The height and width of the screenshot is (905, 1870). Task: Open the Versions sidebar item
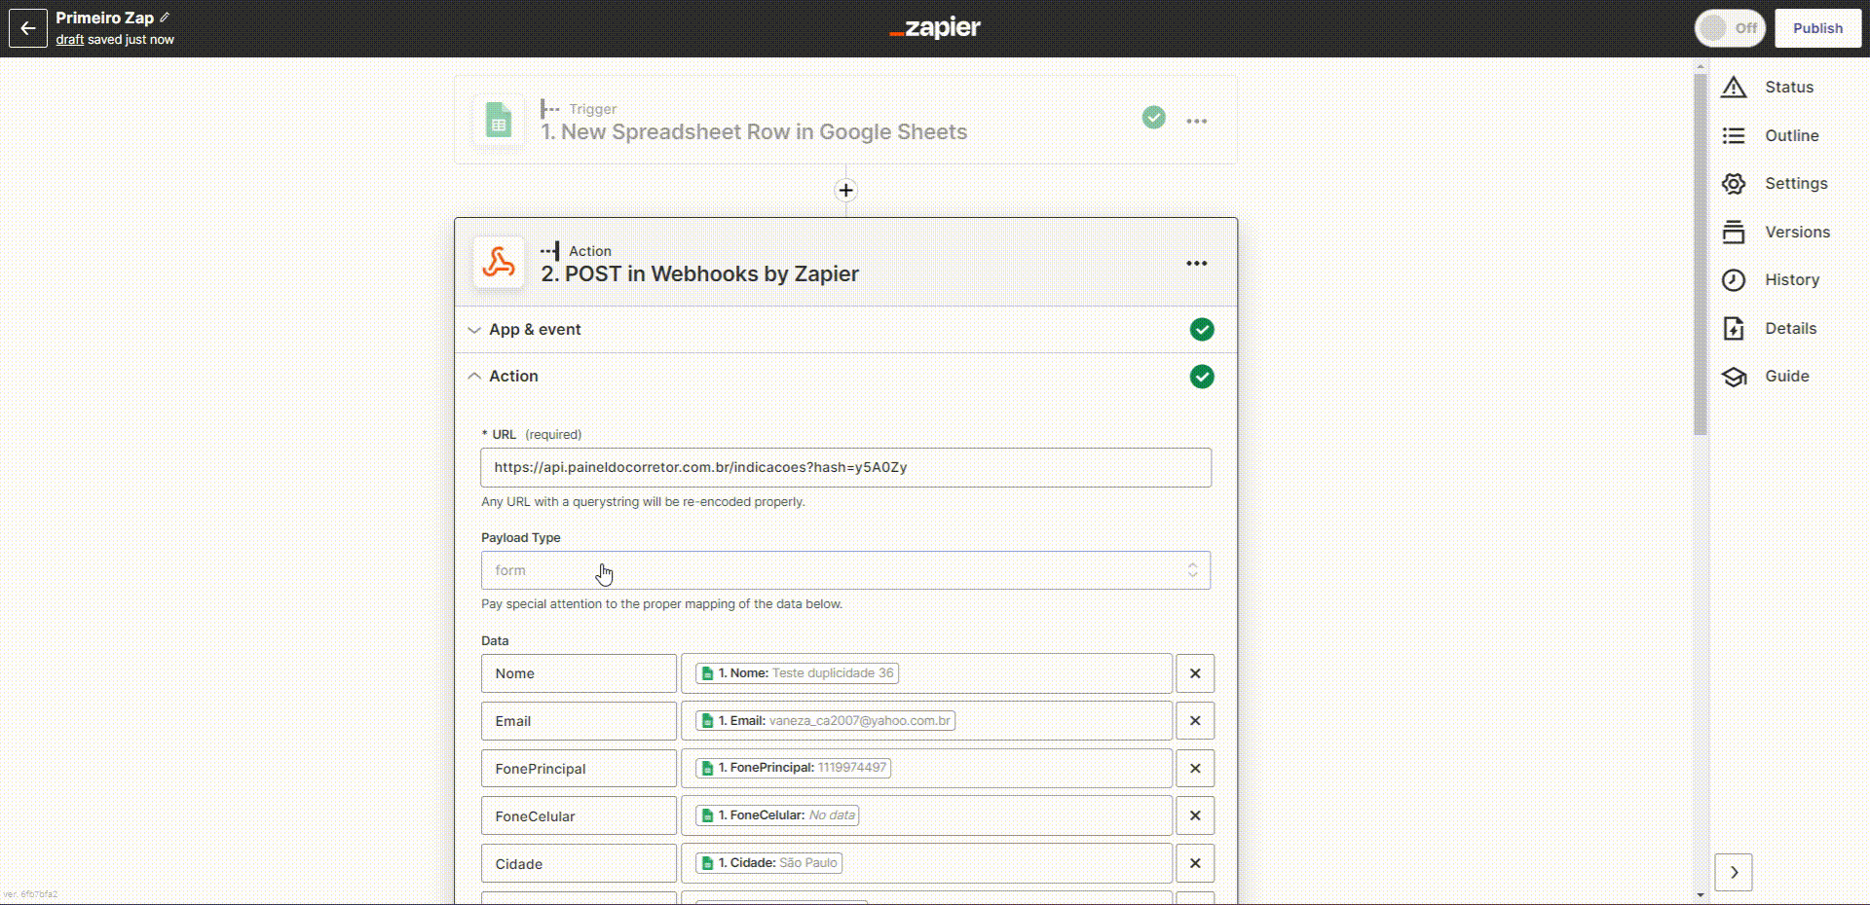pyautogui.click(x=1797, y=232)
